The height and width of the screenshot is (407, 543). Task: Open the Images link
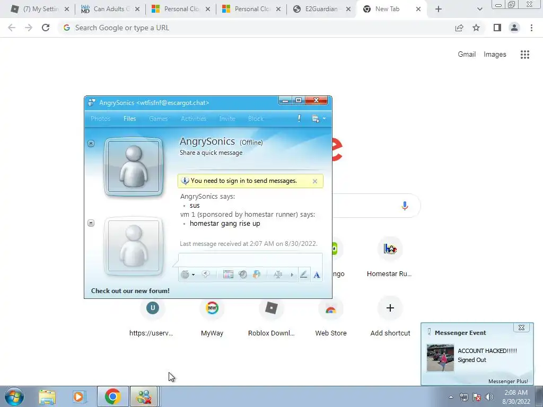click(x=495, y=55)
